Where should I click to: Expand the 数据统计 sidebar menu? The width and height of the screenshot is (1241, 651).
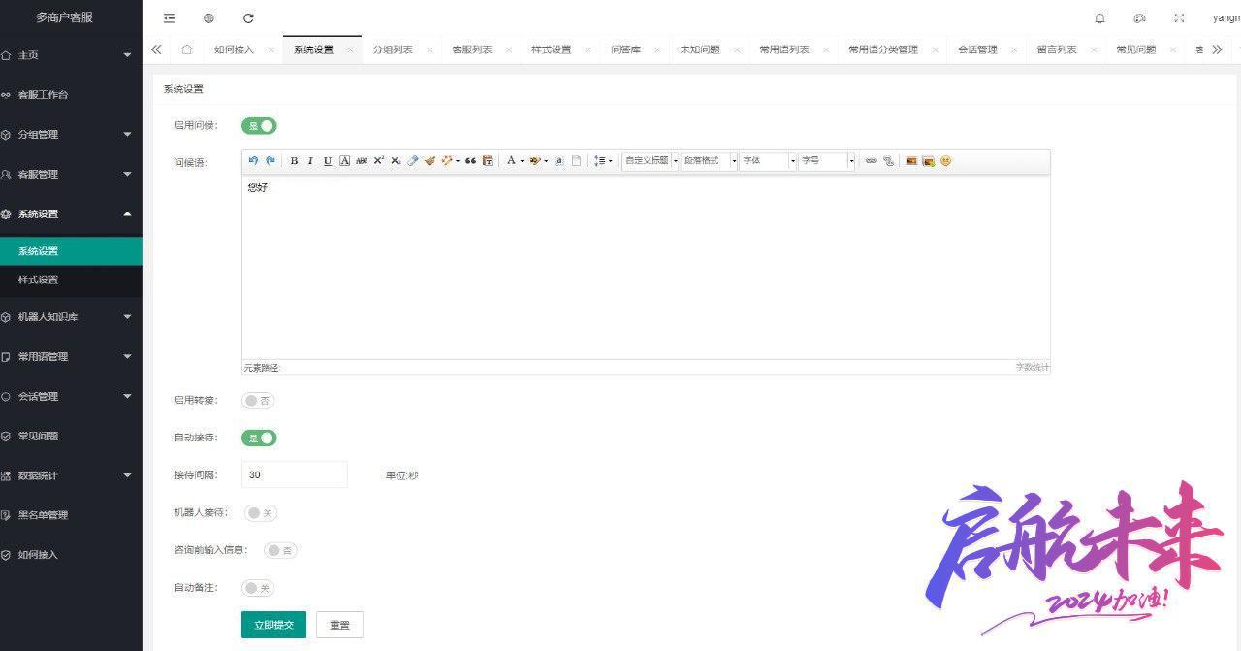[71, 475]
